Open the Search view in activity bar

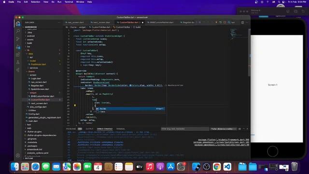coord(18,31)
